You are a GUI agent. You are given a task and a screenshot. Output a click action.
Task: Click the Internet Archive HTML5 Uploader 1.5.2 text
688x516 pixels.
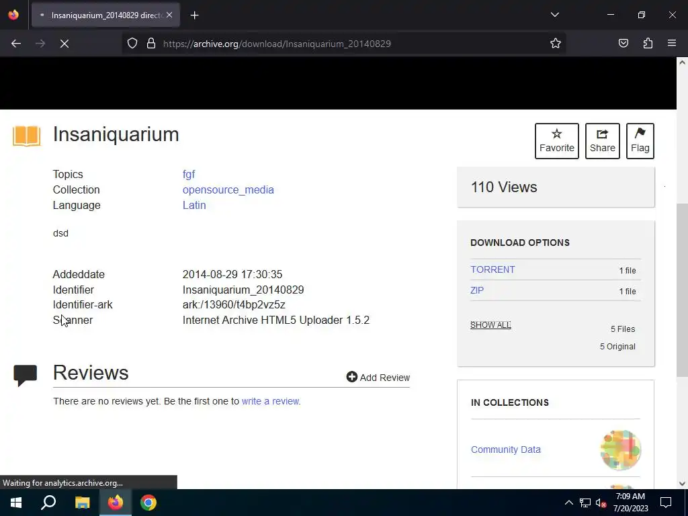(276, 320)
